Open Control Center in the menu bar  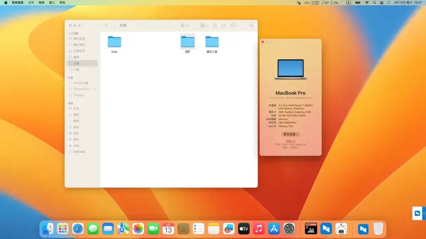pyautogui.click(x=382, y=3)
